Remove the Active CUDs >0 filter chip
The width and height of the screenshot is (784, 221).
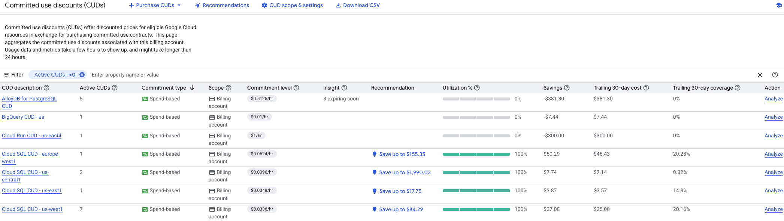pos(82,75)
